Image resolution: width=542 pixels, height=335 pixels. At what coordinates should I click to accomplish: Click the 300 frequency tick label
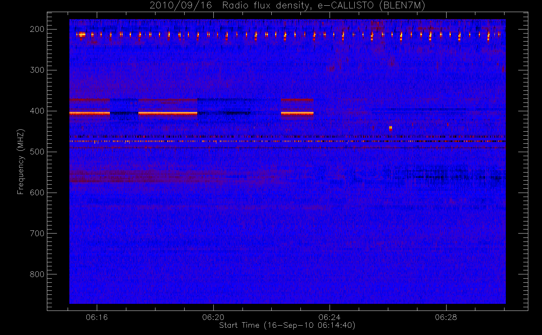[37, 70]
